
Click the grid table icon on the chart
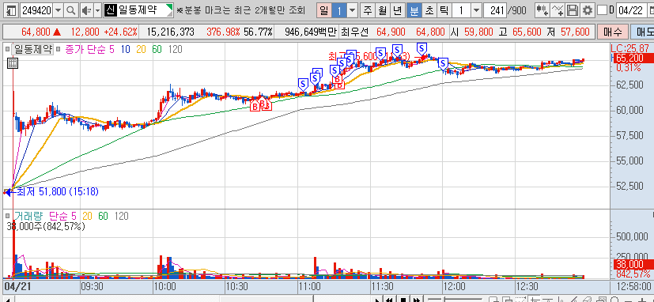tap(13, 63)
